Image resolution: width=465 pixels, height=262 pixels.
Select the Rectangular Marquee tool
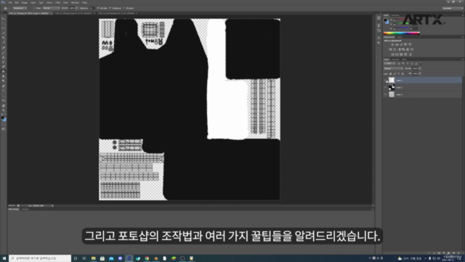[x=4, y=23]
